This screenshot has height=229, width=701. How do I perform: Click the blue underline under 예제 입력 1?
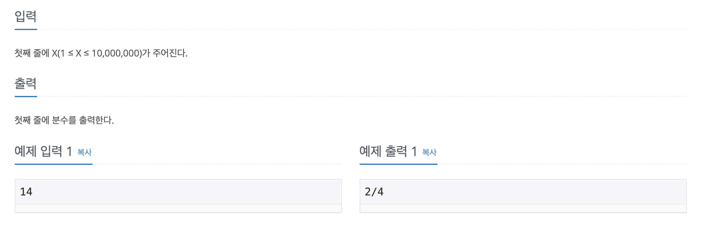coord(54,164)
